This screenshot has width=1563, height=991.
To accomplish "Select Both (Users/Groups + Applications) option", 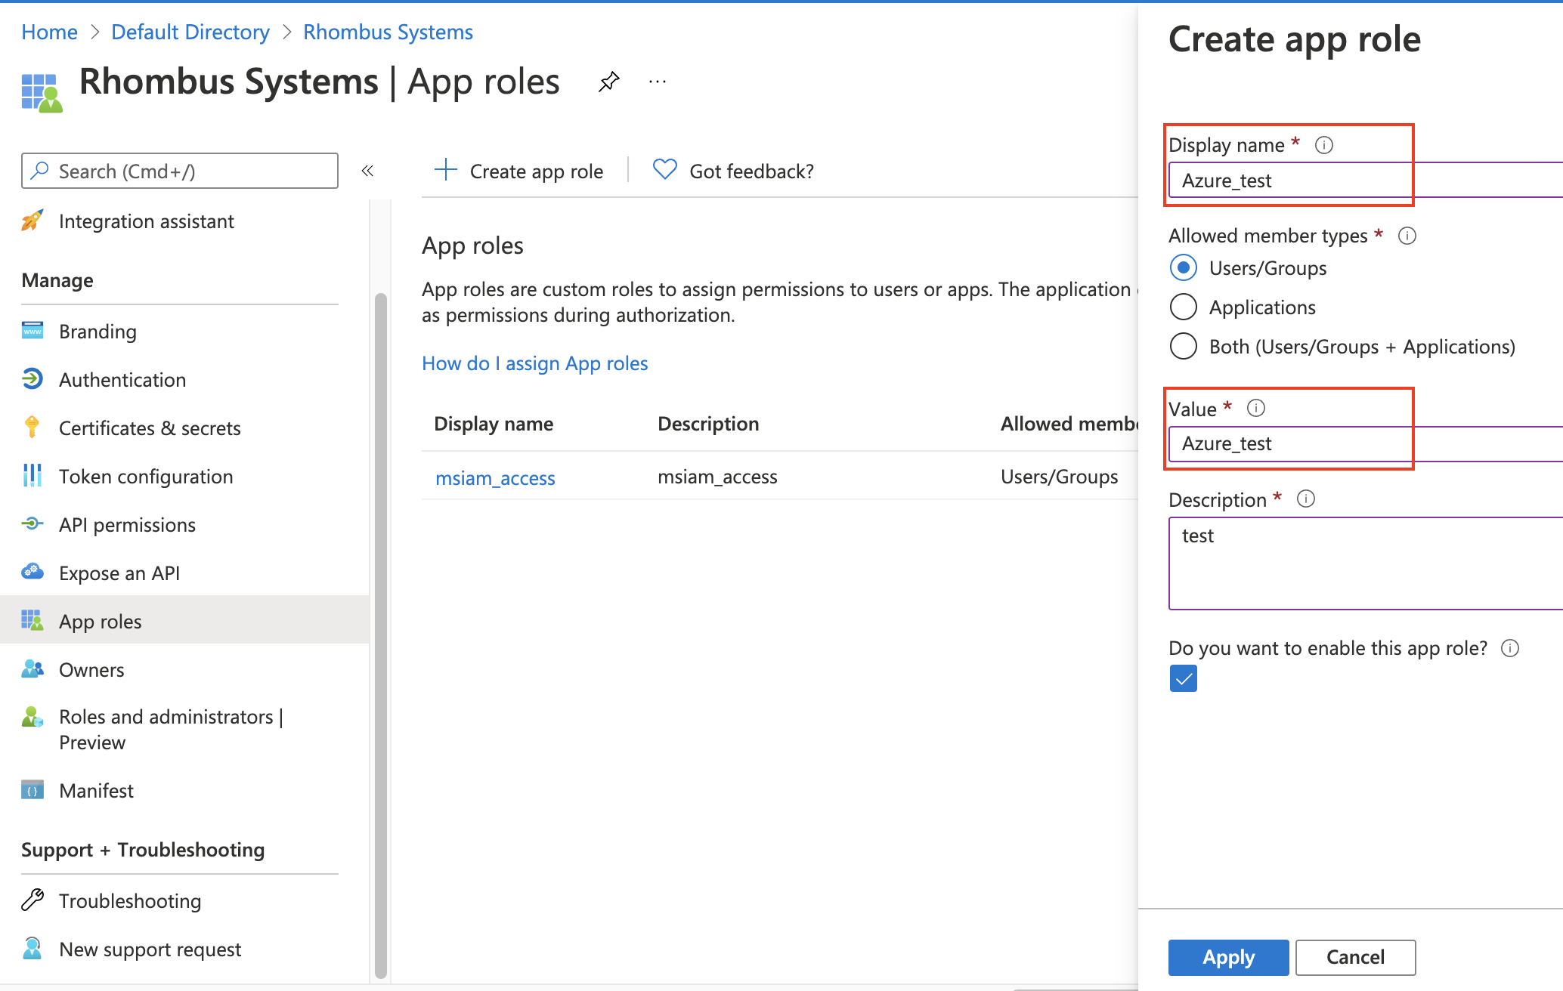I will pos(1184,346).
